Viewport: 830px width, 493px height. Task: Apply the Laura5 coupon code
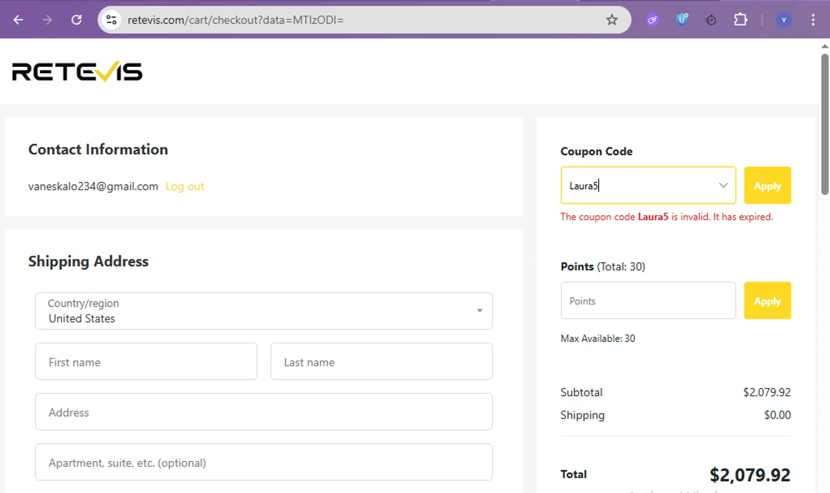pos(767,185)
